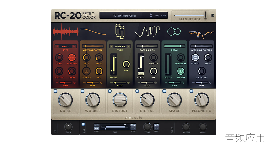Toggle the WOBBLE module enable checkbox

(83, 91)
